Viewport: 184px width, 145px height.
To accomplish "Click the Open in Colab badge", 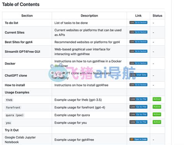I will (138, 139).
